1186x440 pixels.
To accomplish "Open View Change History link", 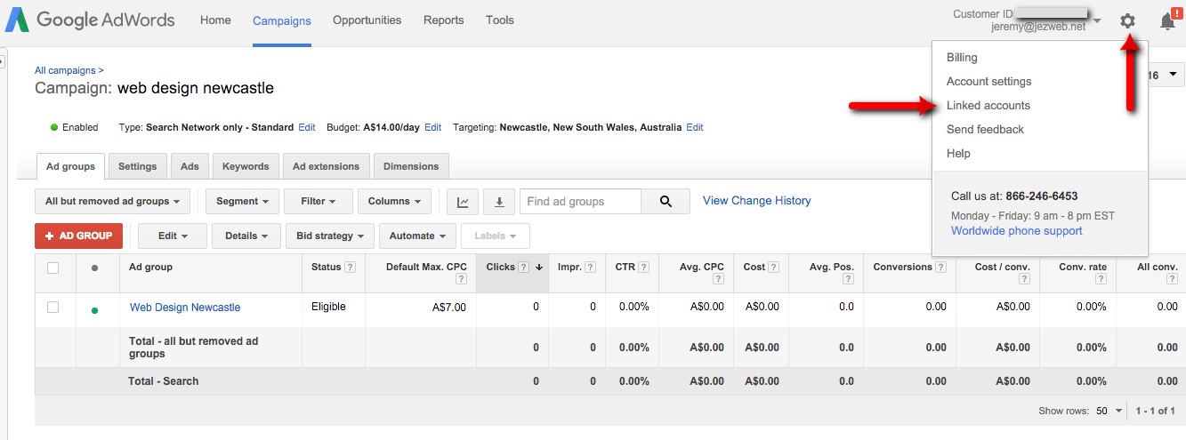I will pos(757,201).
